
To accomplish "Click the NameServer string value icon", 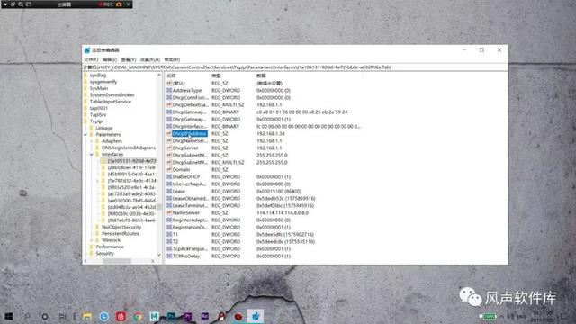I will tap(169, 212).
